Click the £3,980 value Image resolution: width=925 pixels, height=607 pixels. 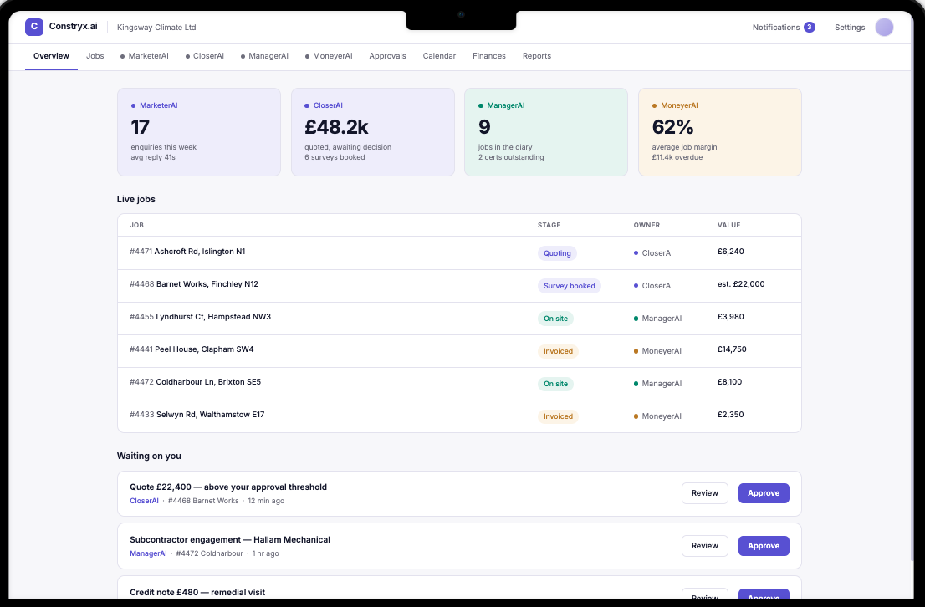[730, 317]
